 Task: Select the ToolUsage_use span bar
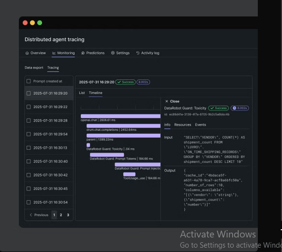pyautogui.click(x=129, y=174)
